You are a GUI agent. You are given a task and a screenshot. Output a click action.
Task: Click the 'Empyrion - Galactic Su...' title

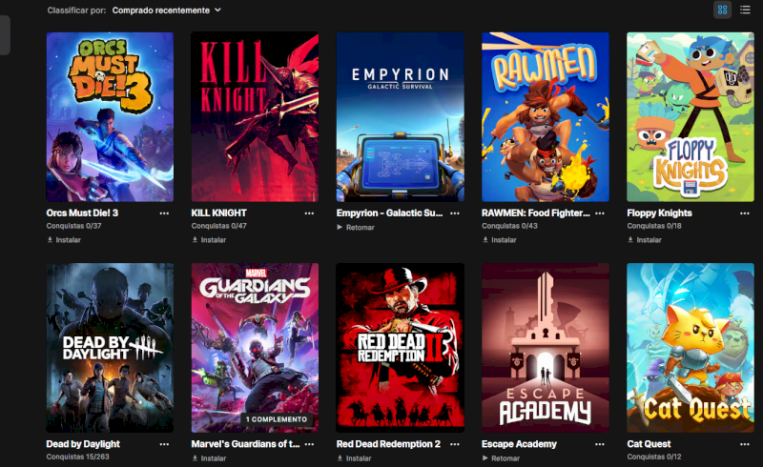(x=390, y=213)
